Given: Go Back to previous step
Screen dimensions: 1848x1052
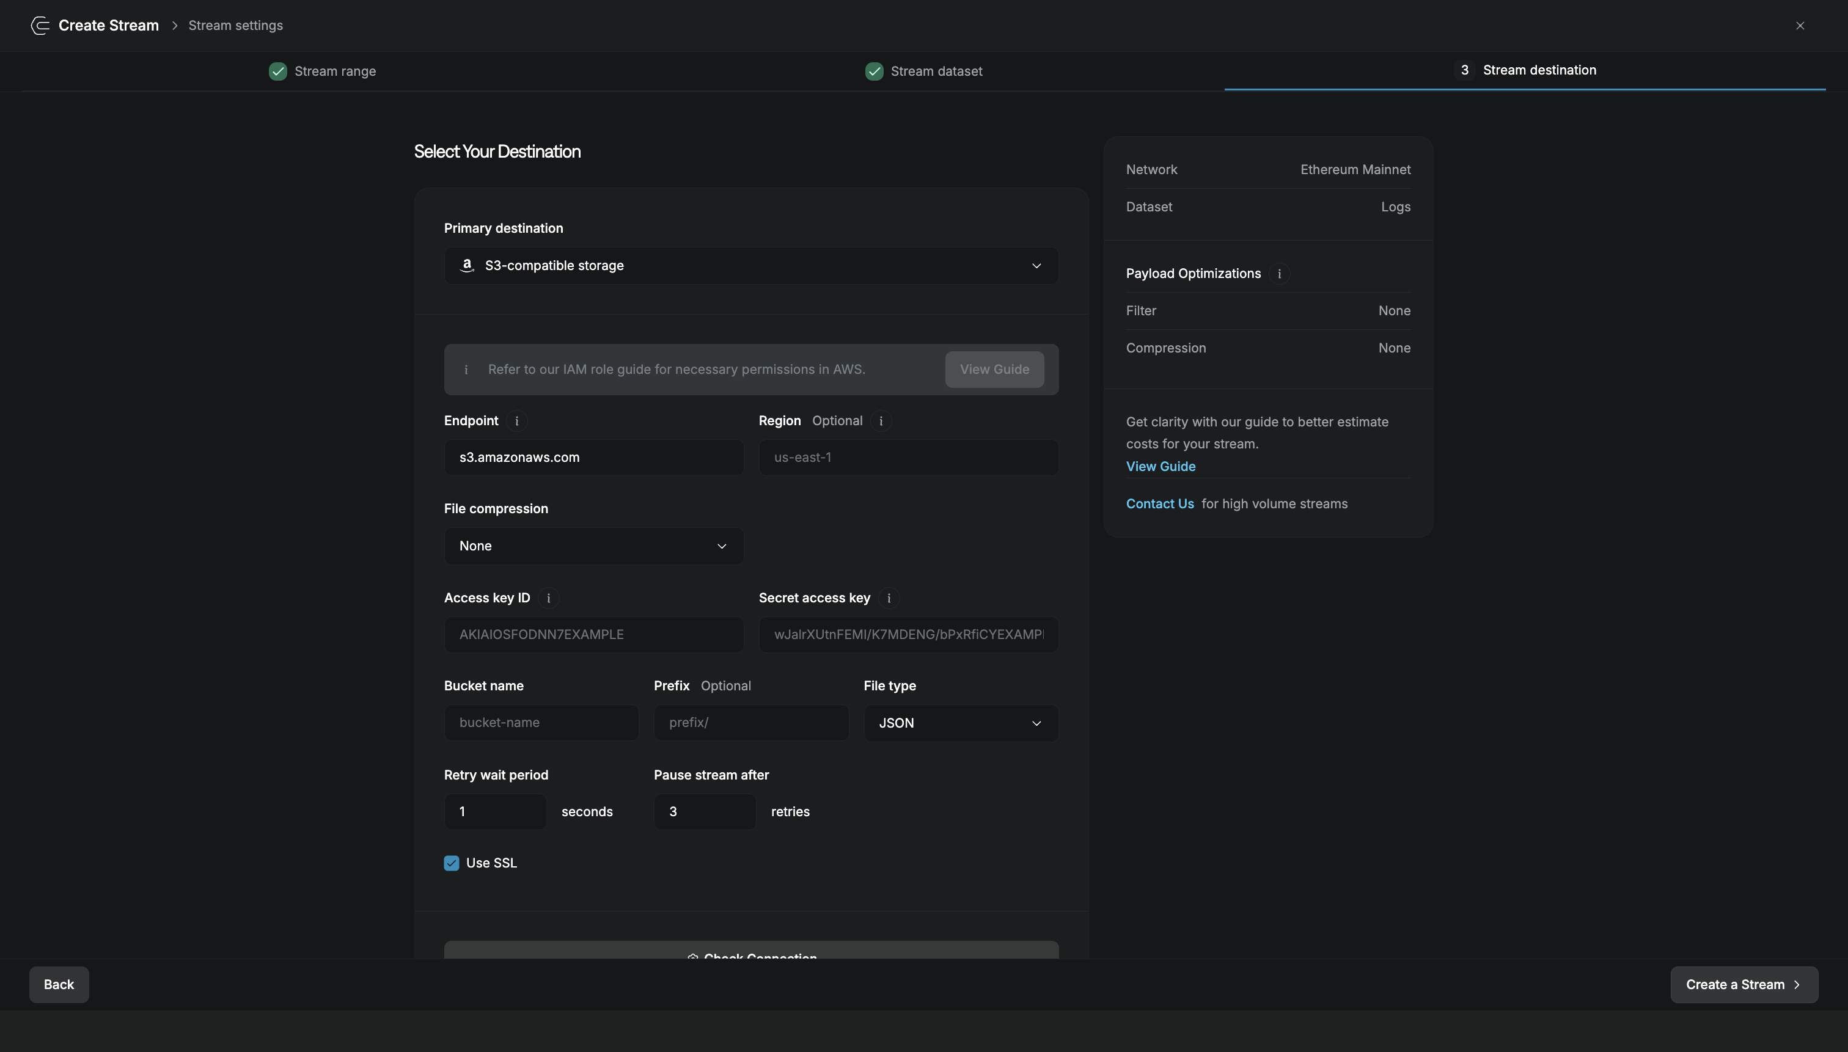Looking at the screenshot, I should pos(59,985).
